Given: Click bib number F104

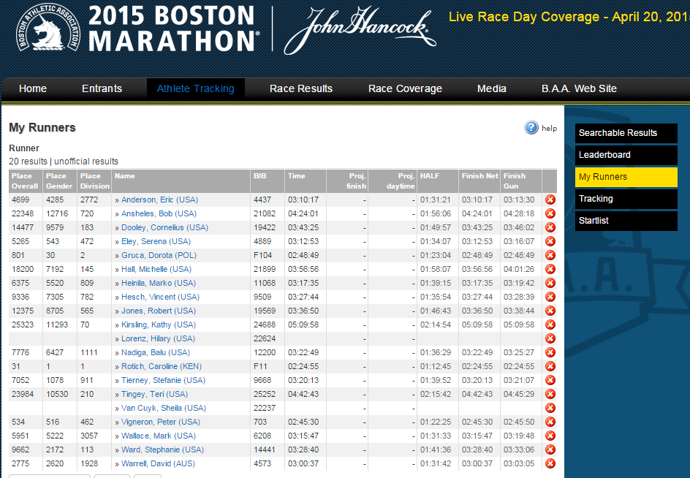Looking at the screenshot, I should click(262, 255).
